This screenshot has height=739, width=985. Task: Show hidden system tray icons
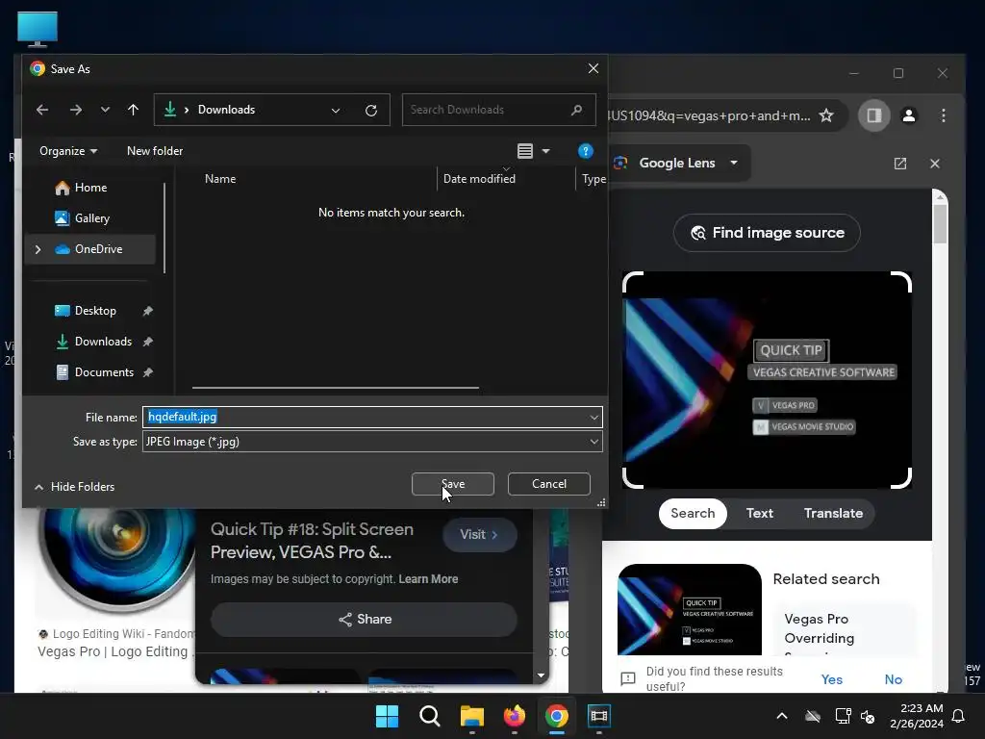[782, 716]
